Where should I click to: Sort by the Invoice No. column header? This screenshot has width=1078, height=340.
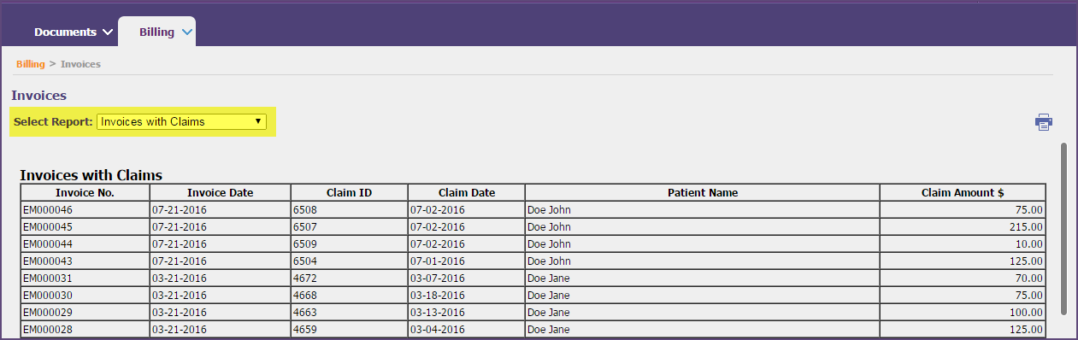click(85, 192)
